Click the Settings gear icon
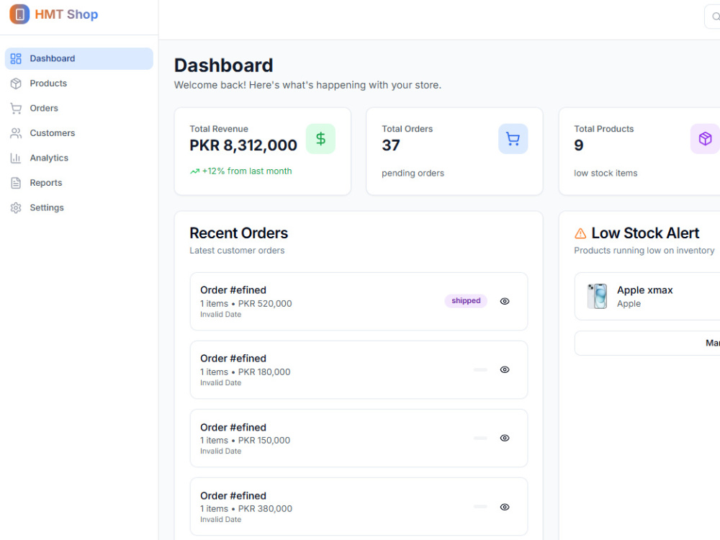Image resolution: width=720 pixels, height=540 pixels. coord(16,207)
